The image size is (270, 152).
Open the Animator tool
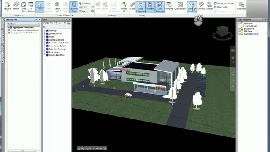pos(201,6)
